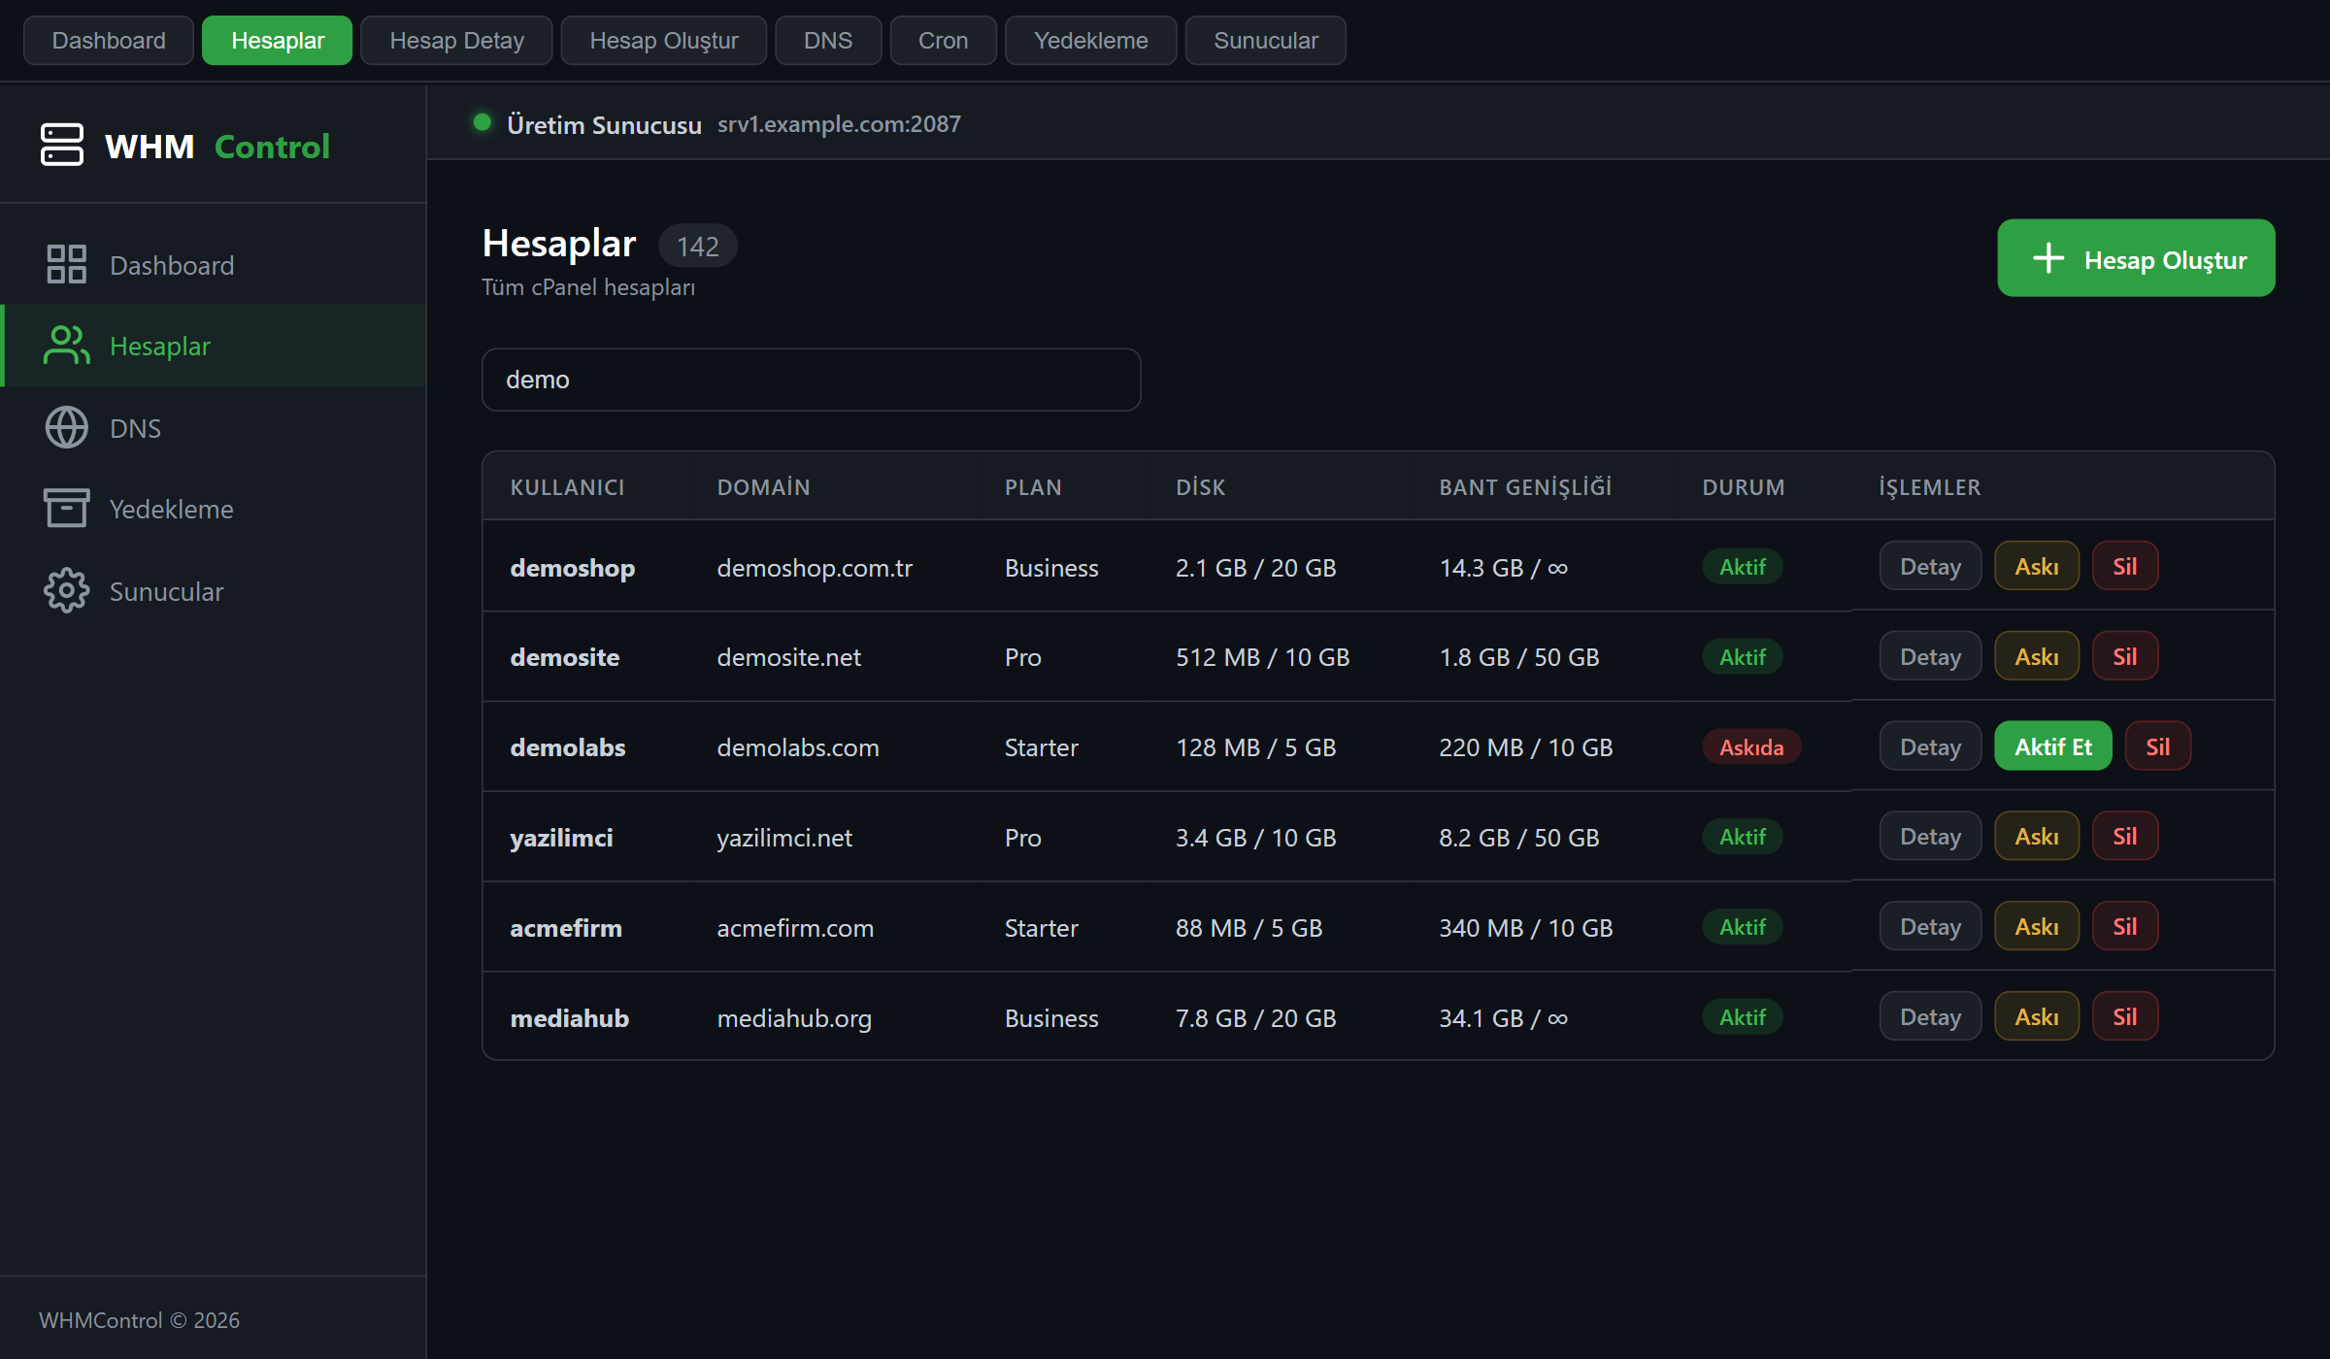
Task: Click Sil for acmefirm account
Action: [x=2124, y=926]
